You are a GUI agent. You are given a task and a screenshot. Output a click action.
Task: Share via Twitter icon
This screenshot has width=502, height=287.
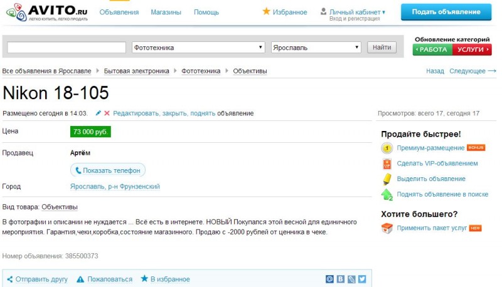coord(361,279)
